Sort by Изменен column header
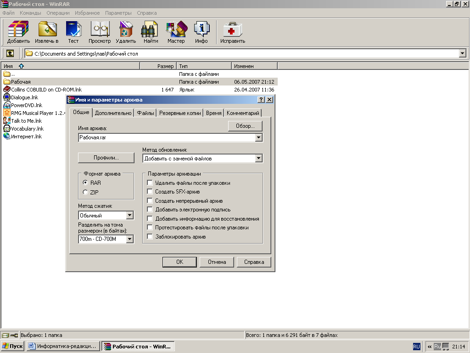 (254, 66)
